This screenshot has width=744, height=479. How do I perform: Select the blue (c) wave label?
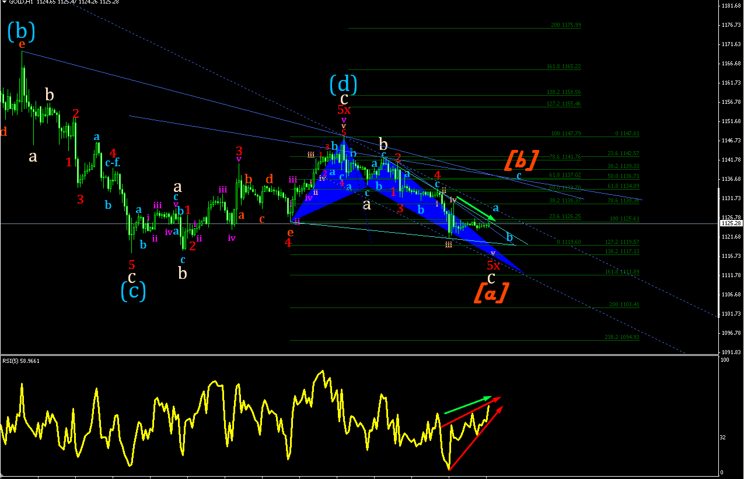click(133, 291)
